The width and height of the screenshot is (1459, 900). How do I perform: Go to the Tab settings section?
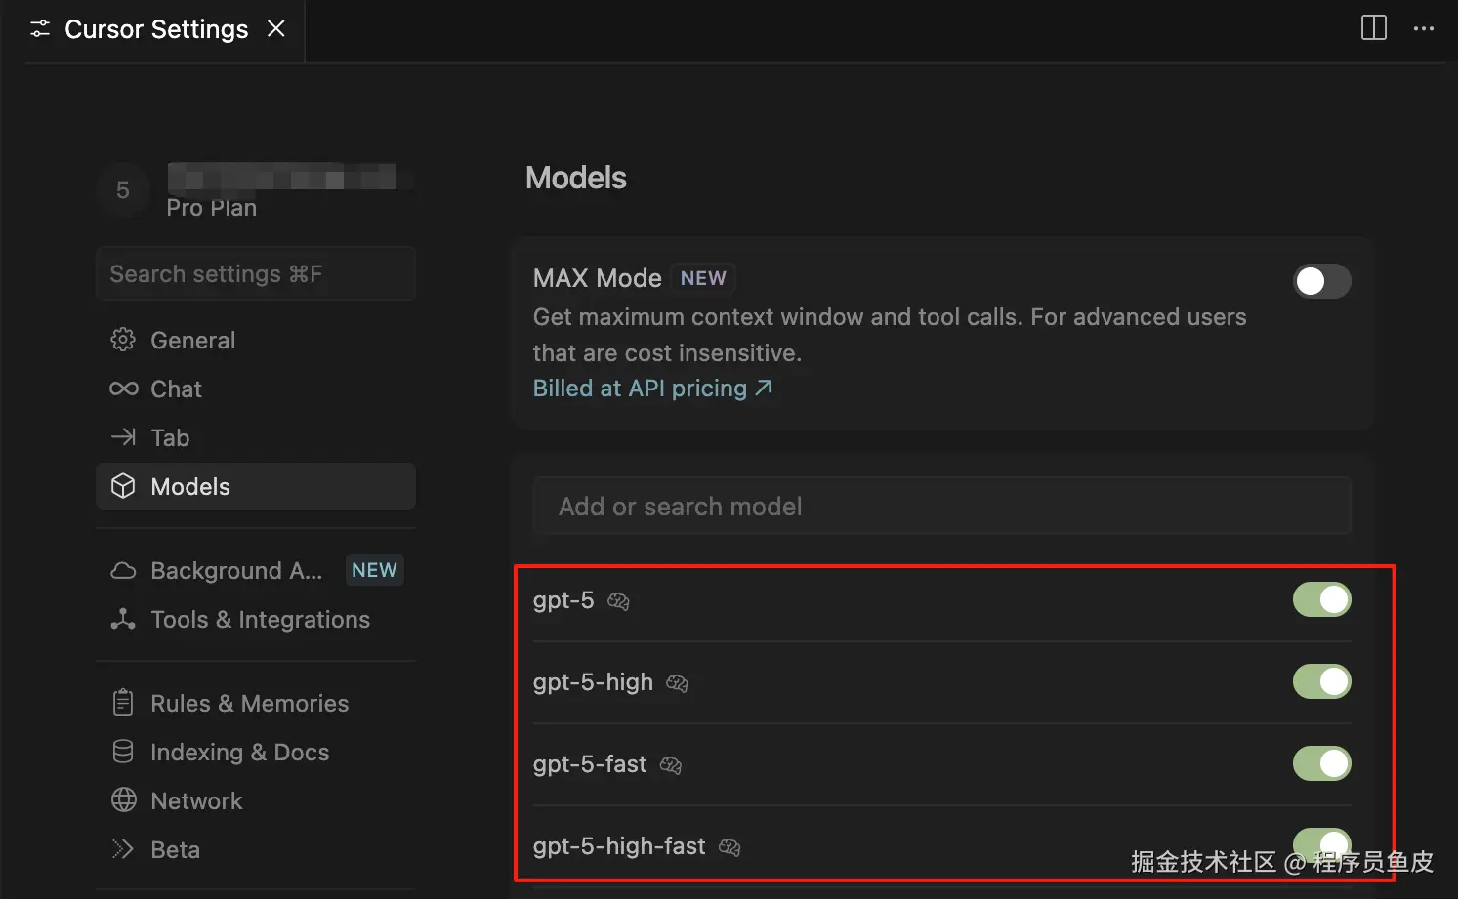tap(256, 437)
